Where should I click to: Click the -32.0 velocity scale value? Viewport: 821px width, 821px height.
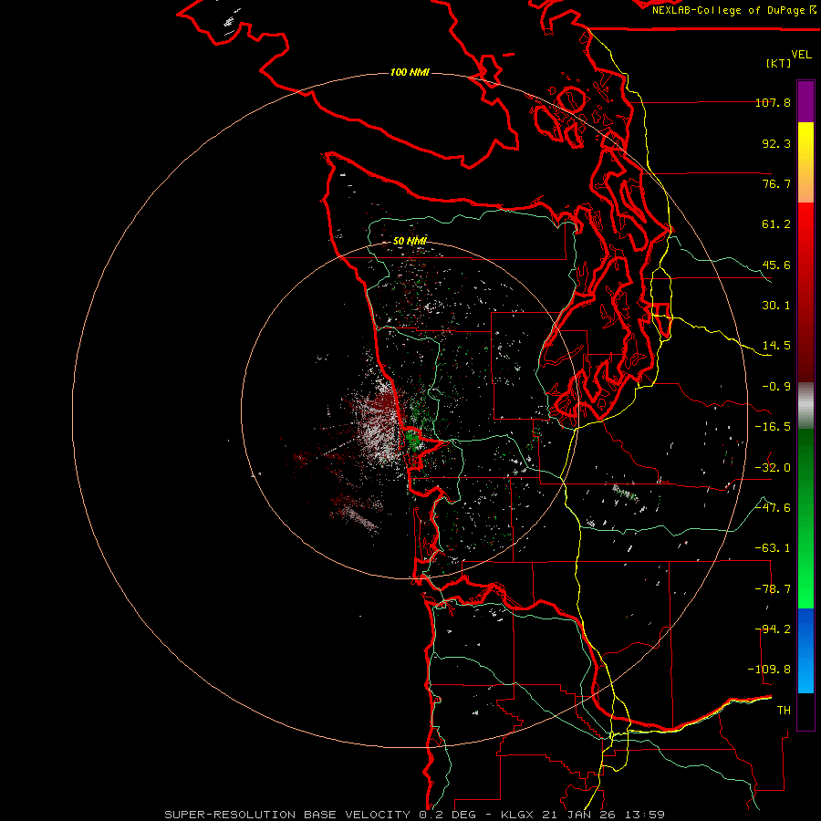point(773,468)
